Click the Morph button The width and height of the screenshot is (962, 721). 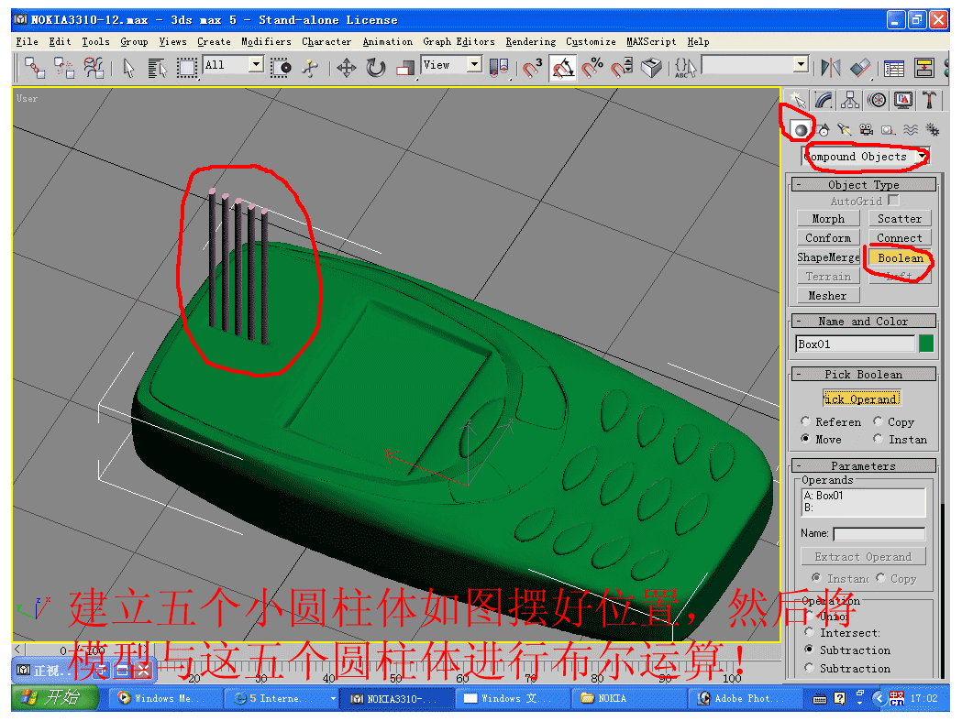point(828,219)
